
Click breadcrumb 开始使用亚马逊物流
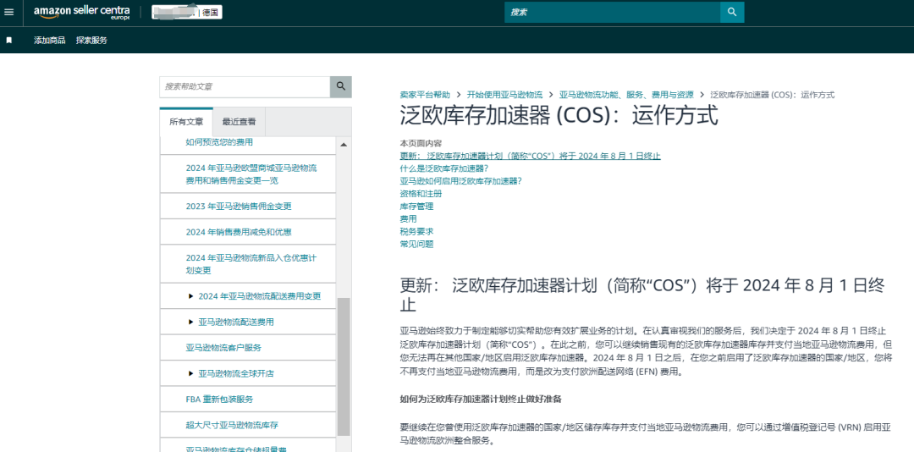click(x=504, y=94)
